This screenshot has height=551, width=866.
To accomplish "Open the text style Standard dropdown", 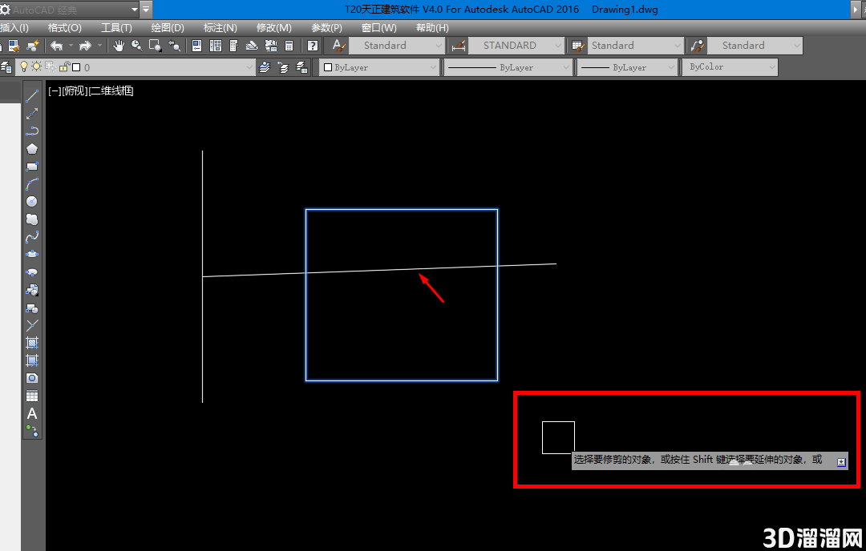I will pyautogui.click(x=439, y=46).
